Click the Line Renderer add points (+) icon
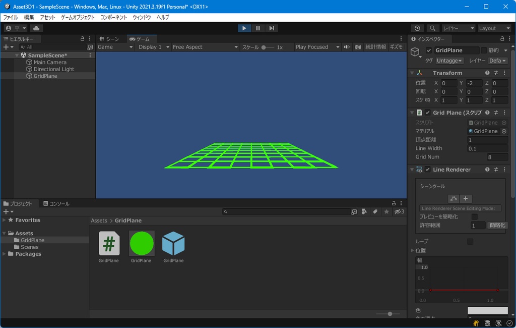The height and width of the screenshot is (328, 516). (466, 198)
